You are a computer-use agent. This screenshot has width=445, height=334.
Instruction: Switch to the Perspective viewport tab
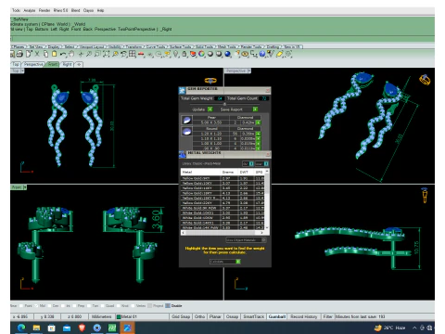[33, 64]
